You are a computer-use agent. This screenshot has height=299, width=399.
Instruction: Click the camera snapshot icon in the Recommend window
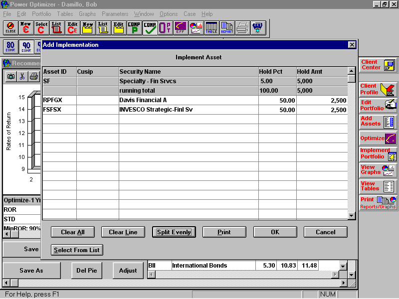pos(10,76)
